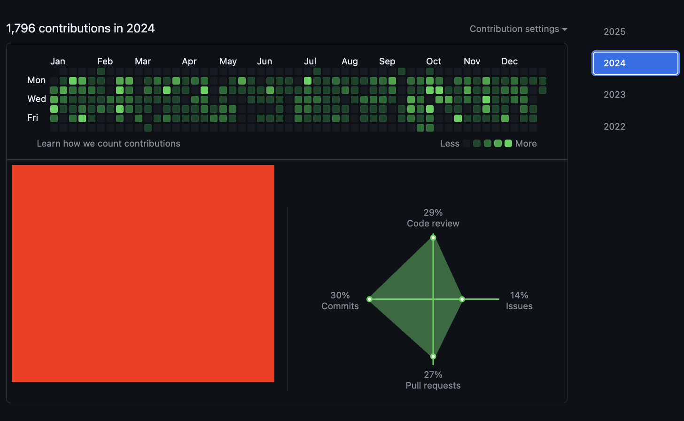
Task: Click the large red placeholder block
Action: pyautogui.click(x=143, y=273)
